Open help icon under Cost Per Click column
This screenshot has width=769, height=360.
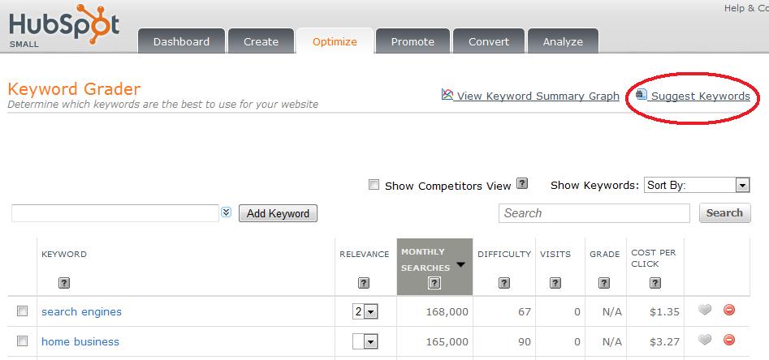point(655,283)
